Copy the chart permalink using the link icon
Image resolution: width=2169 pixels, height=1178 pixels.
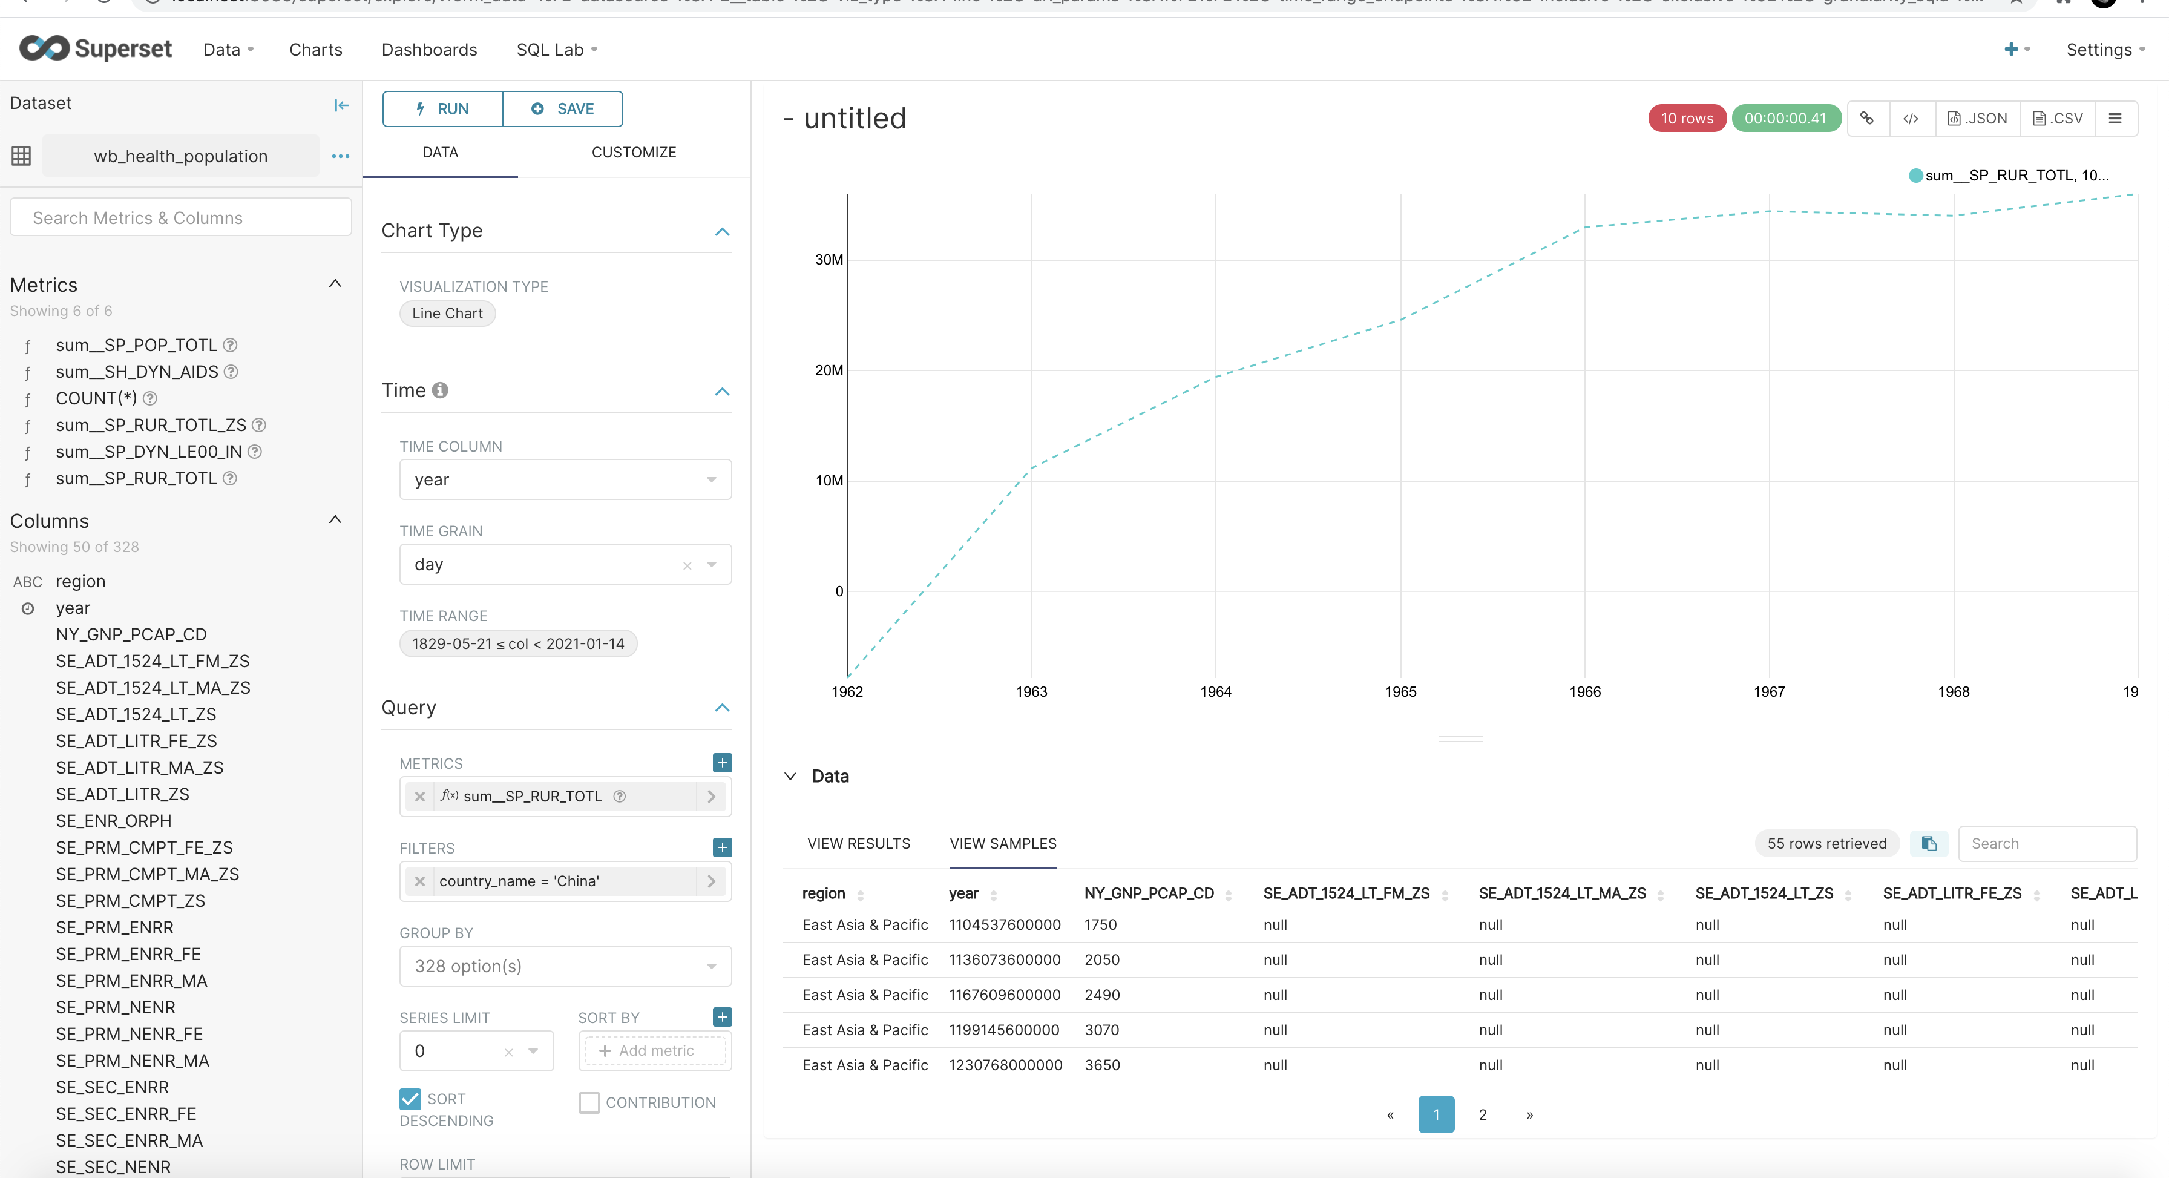click(1868, 118)
